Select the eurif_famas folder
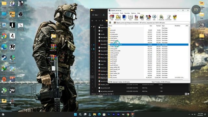Screen dimensions: 208x117 tap(148, 59)
